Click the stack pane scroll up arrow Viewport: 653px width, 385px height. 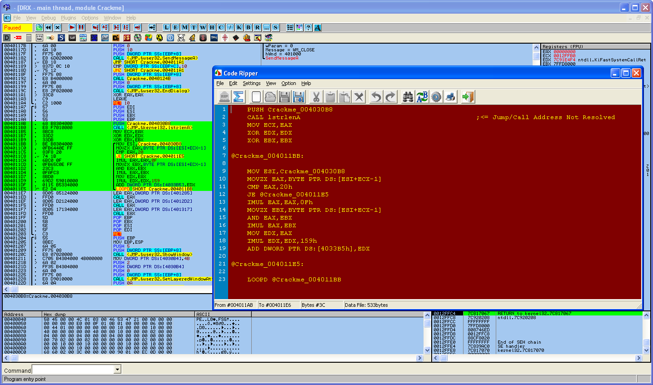click(647, 315)
